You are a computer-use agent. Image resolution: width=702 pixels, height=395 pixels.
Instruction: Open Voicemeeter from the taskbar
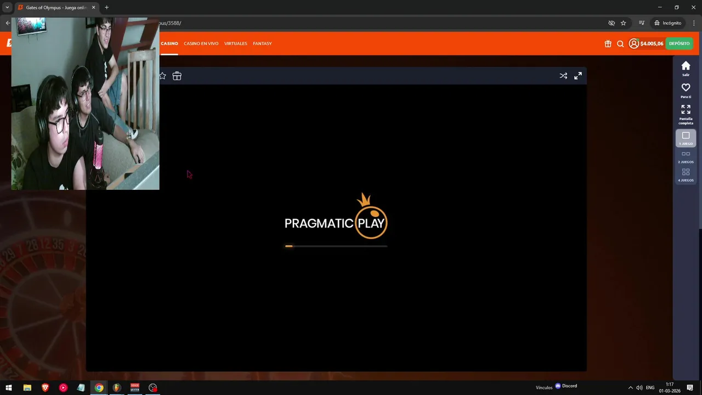pyautogui.click(x=134, y=387)
